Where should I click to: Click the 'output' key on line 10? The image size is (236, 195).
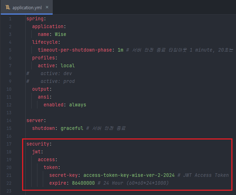point(41,89)
